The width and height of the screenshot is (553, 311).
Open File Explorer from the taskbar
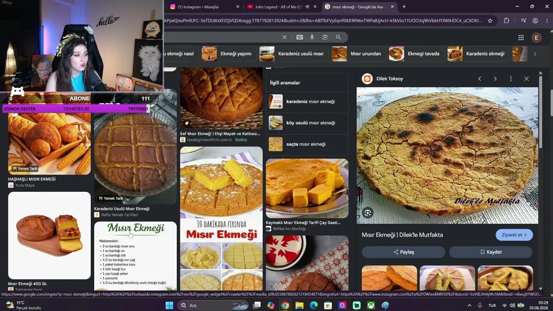coord(299,305)
